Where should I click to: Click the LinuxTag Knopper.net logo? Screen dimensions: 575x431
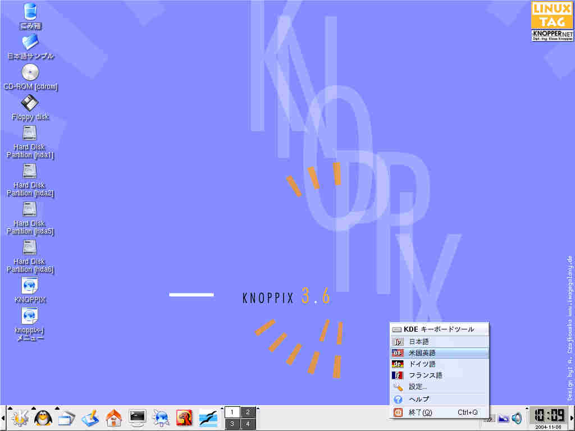click(x=553, y=21)
